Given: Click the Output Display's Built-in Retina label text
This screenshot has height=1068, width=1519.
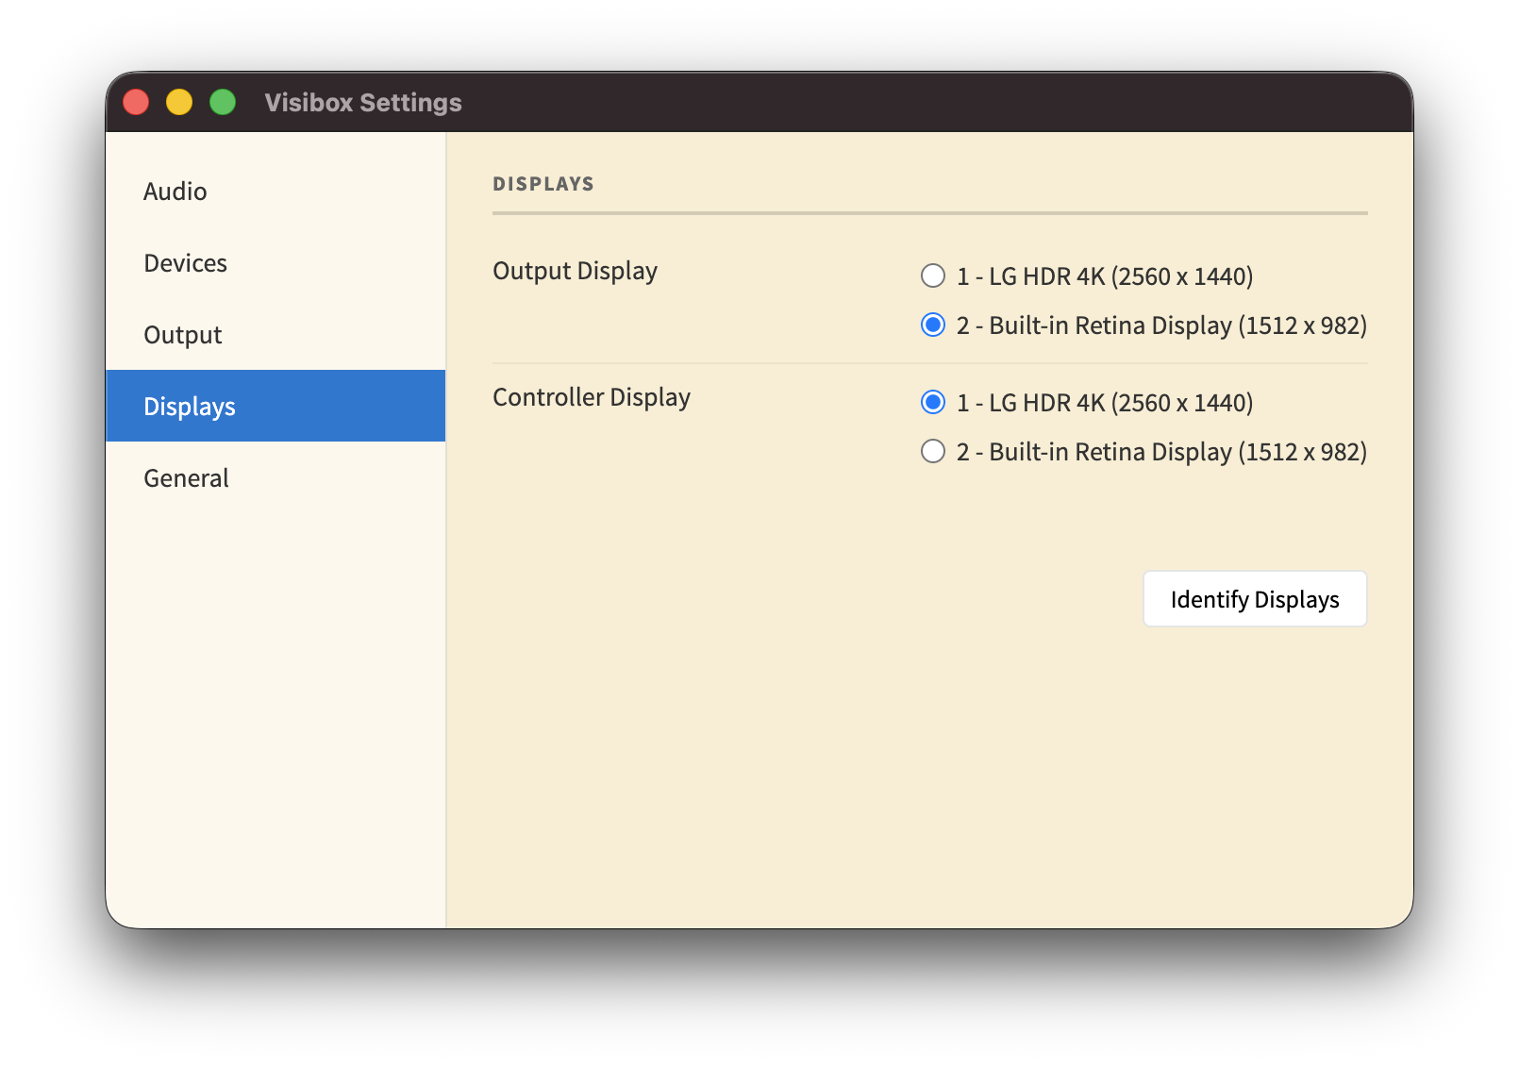Looking at the screenshot, I should pos(1161,325).
